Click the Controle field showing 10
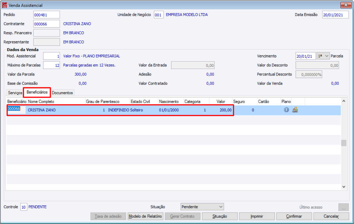 click(x=24, y=207)
